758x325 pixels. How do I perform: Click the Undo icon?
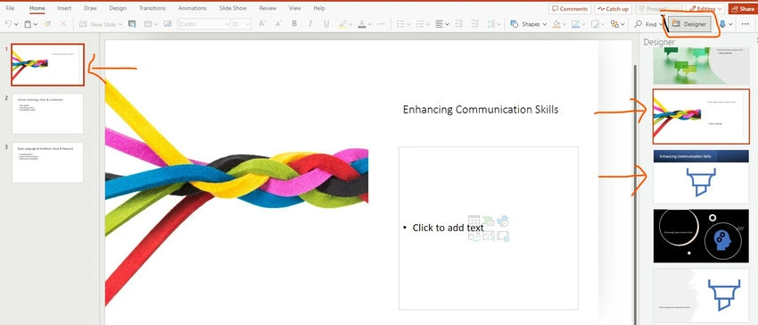coord(8,24)
